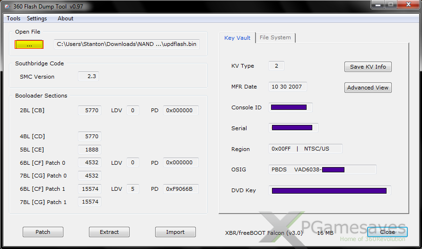Click the yellow browse file button

coord(29,44)
